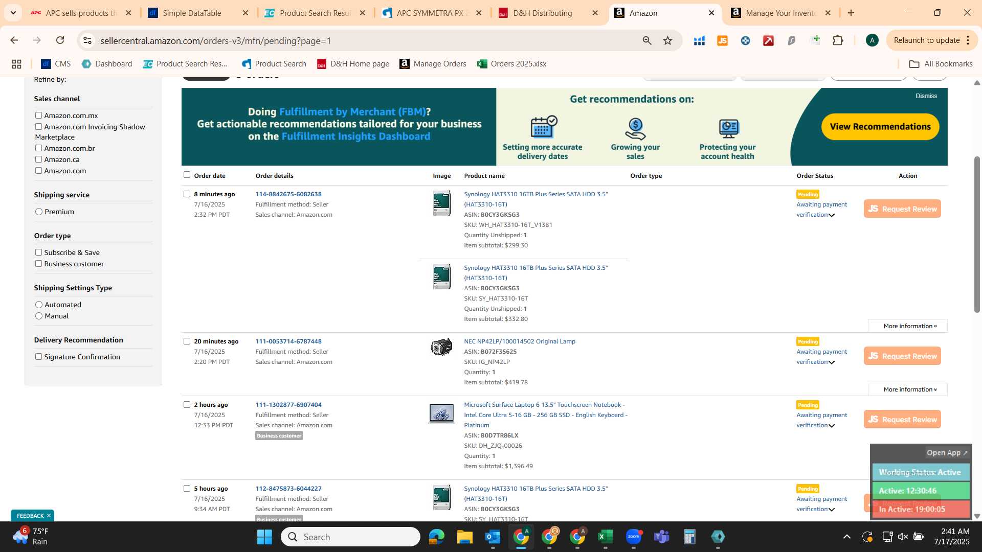Open order 111-1302877-6907404 link
Screen dimensions: 982x552
click(288, 405)
